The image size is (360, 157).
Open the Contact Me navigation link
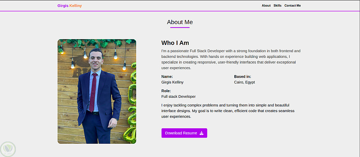(x=292, y=6)
